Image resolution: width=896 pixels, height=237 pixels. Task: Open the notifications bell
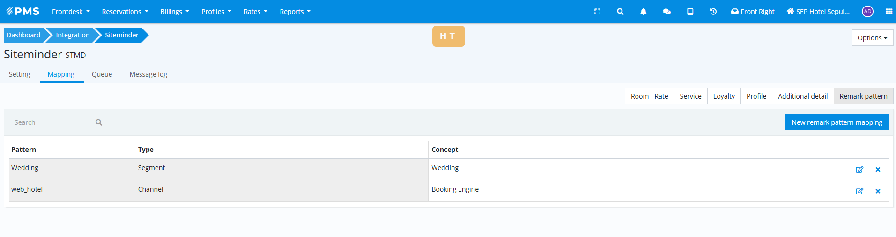coord(643,12)
